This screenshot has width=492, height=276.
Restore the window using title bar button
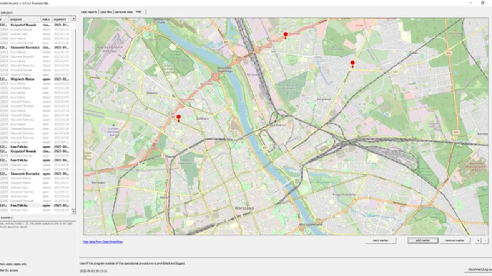(483, 3)
